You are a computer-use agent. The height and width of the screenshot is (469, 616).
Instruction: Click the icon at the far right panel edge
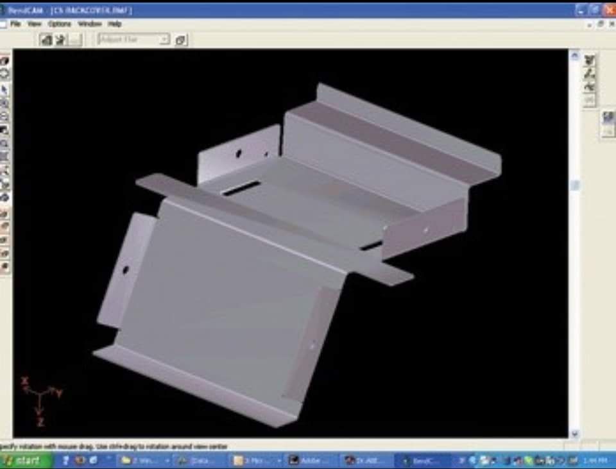[608, 117]
